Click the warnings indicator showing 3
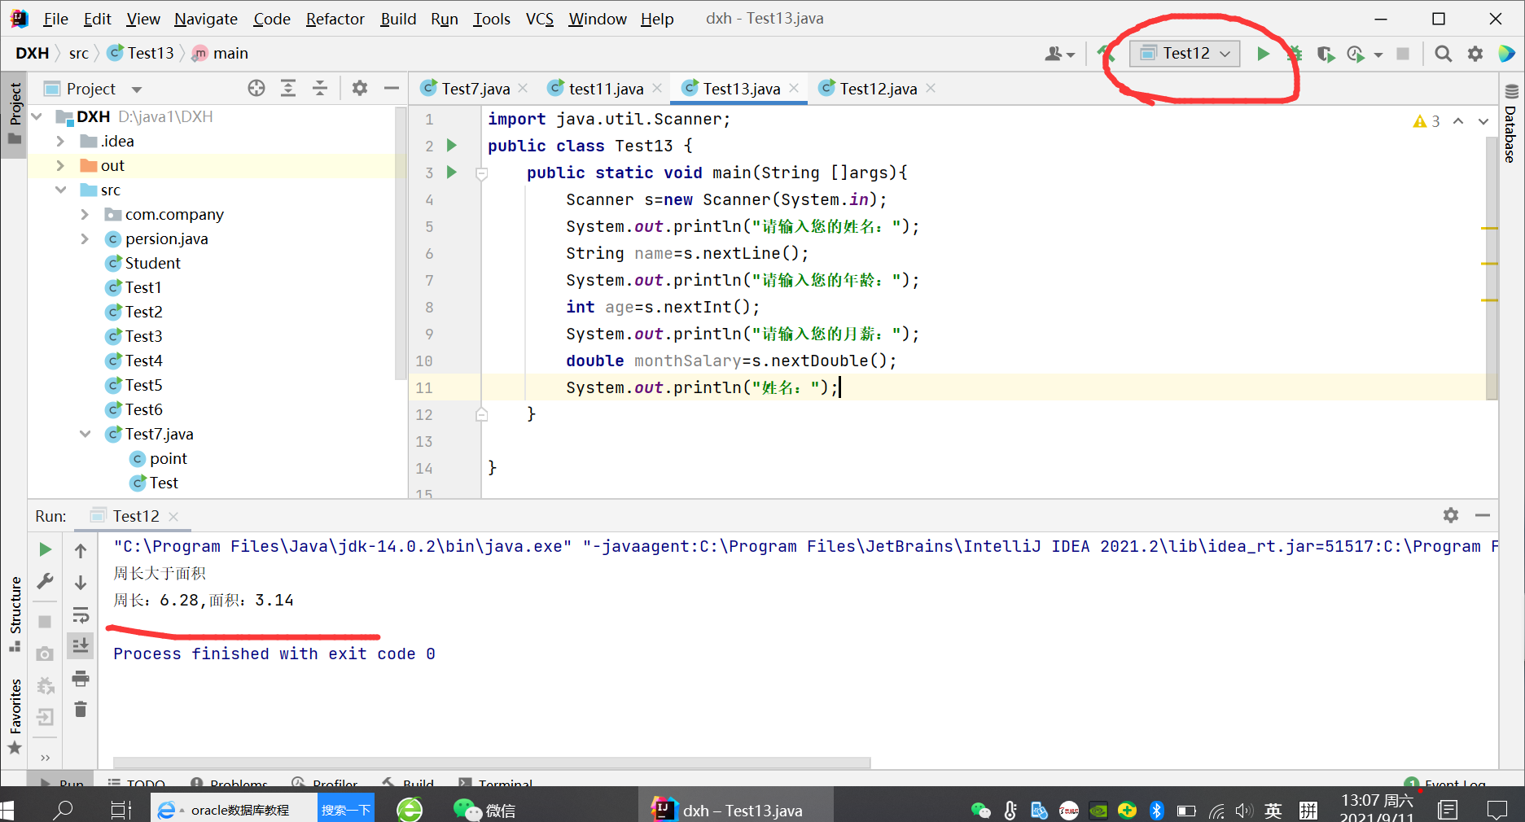Viewport: 1525px width, 822px height. pyautogui.click(x=1426, y=121)
